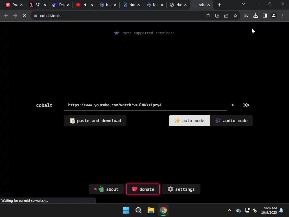Bookmark this page with the star icon

coord(235,16)
